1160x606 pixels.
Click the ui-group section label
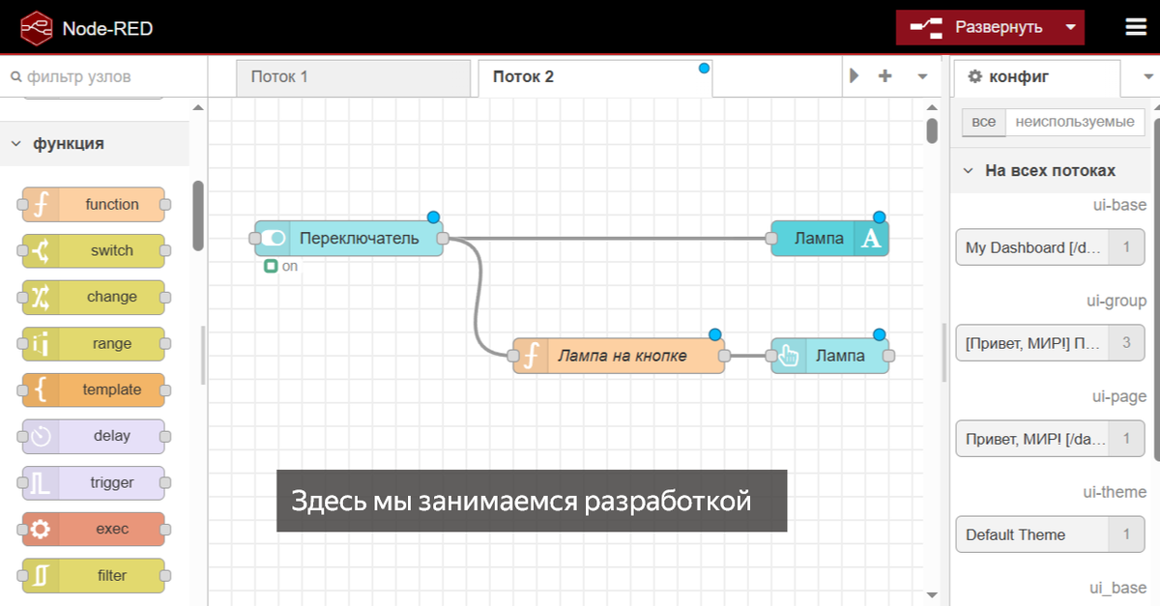[1116, 301]
